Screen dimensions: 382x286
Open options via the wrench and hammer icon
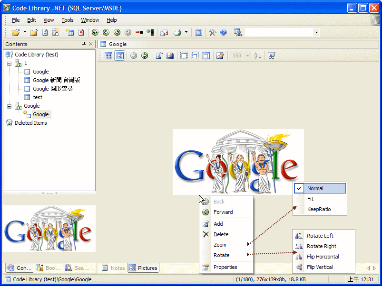point(213,32)
